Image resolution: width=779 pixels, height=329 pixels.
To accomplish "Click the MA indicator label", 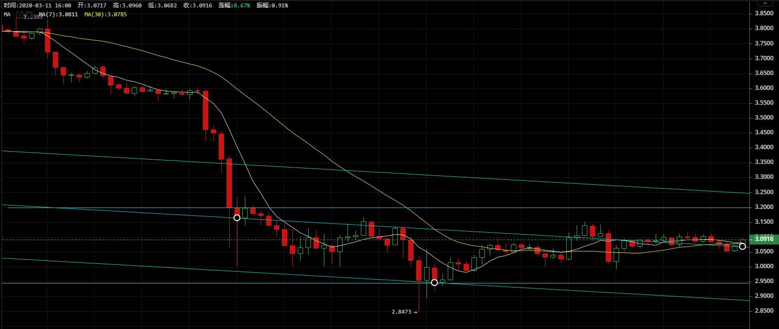I will (x=7, y=15).
